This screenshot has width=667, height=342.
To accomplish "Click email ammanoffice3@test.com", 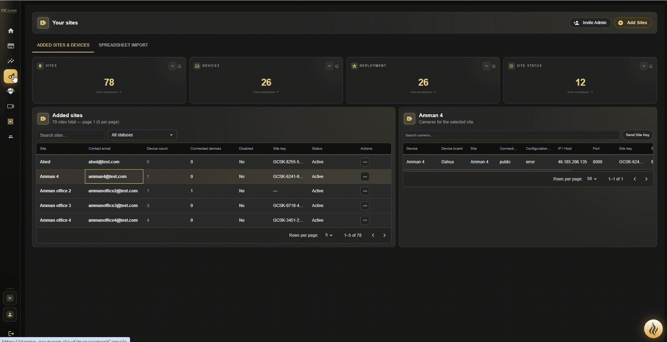I will 113,206.
